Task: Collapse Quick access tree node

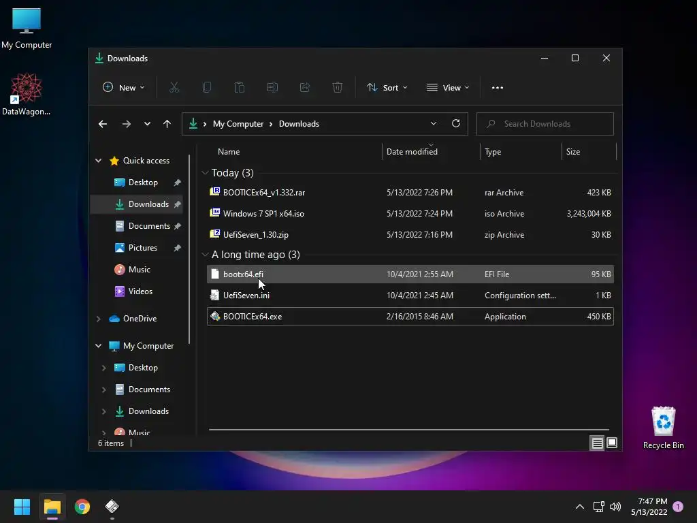Action: click(98, 161)
